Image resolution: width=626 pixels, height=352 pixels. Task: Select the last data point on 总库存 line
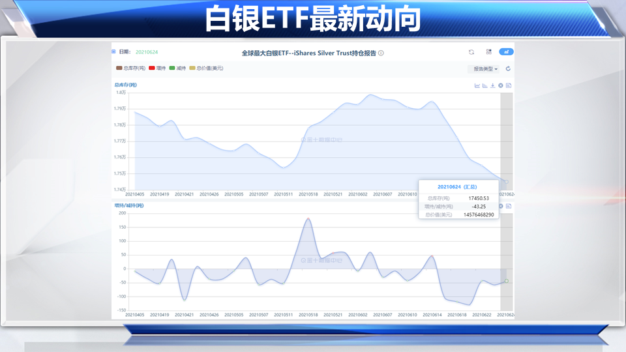[x=507, y=182]
